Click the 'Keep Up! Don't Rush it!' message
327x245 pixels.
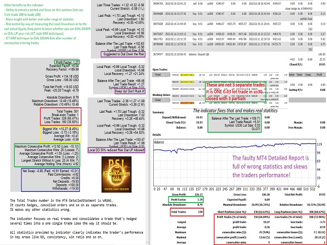tap(130, 91)
